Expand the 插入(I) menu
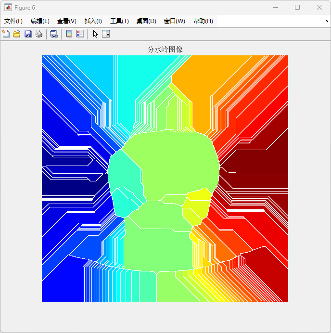The width and height of the screenshot is (331, 333). coord(93,21)
